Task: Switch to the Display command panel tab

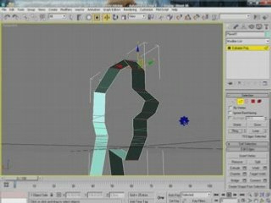Action: point(259,27)
